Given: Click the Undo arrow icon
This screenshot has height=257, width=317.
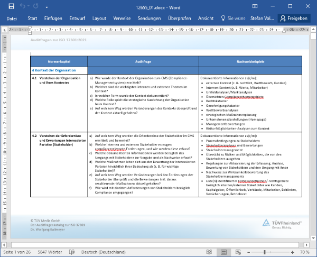Looking at the screenshot, I should tap(22, 6).
